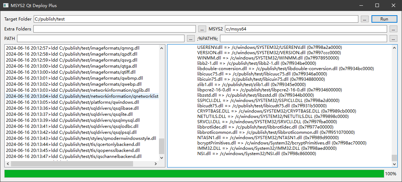Click the libicuin75.dll output line
The width and height of the screenshot is (402, 182).
[x=261, y=79]
